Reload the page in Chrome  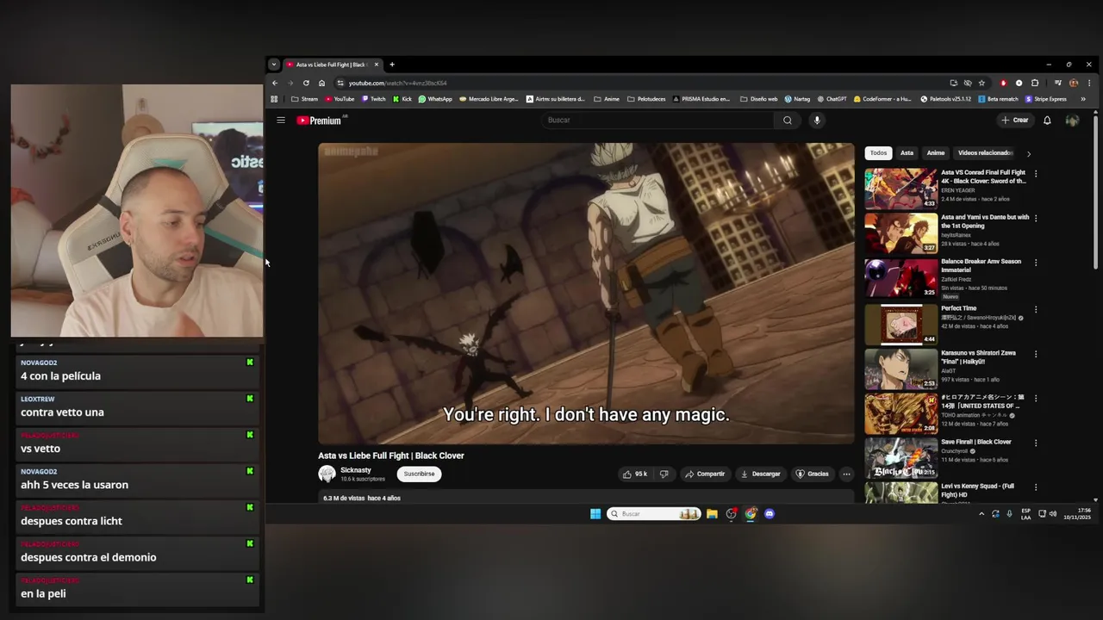[x=306, y=84]
